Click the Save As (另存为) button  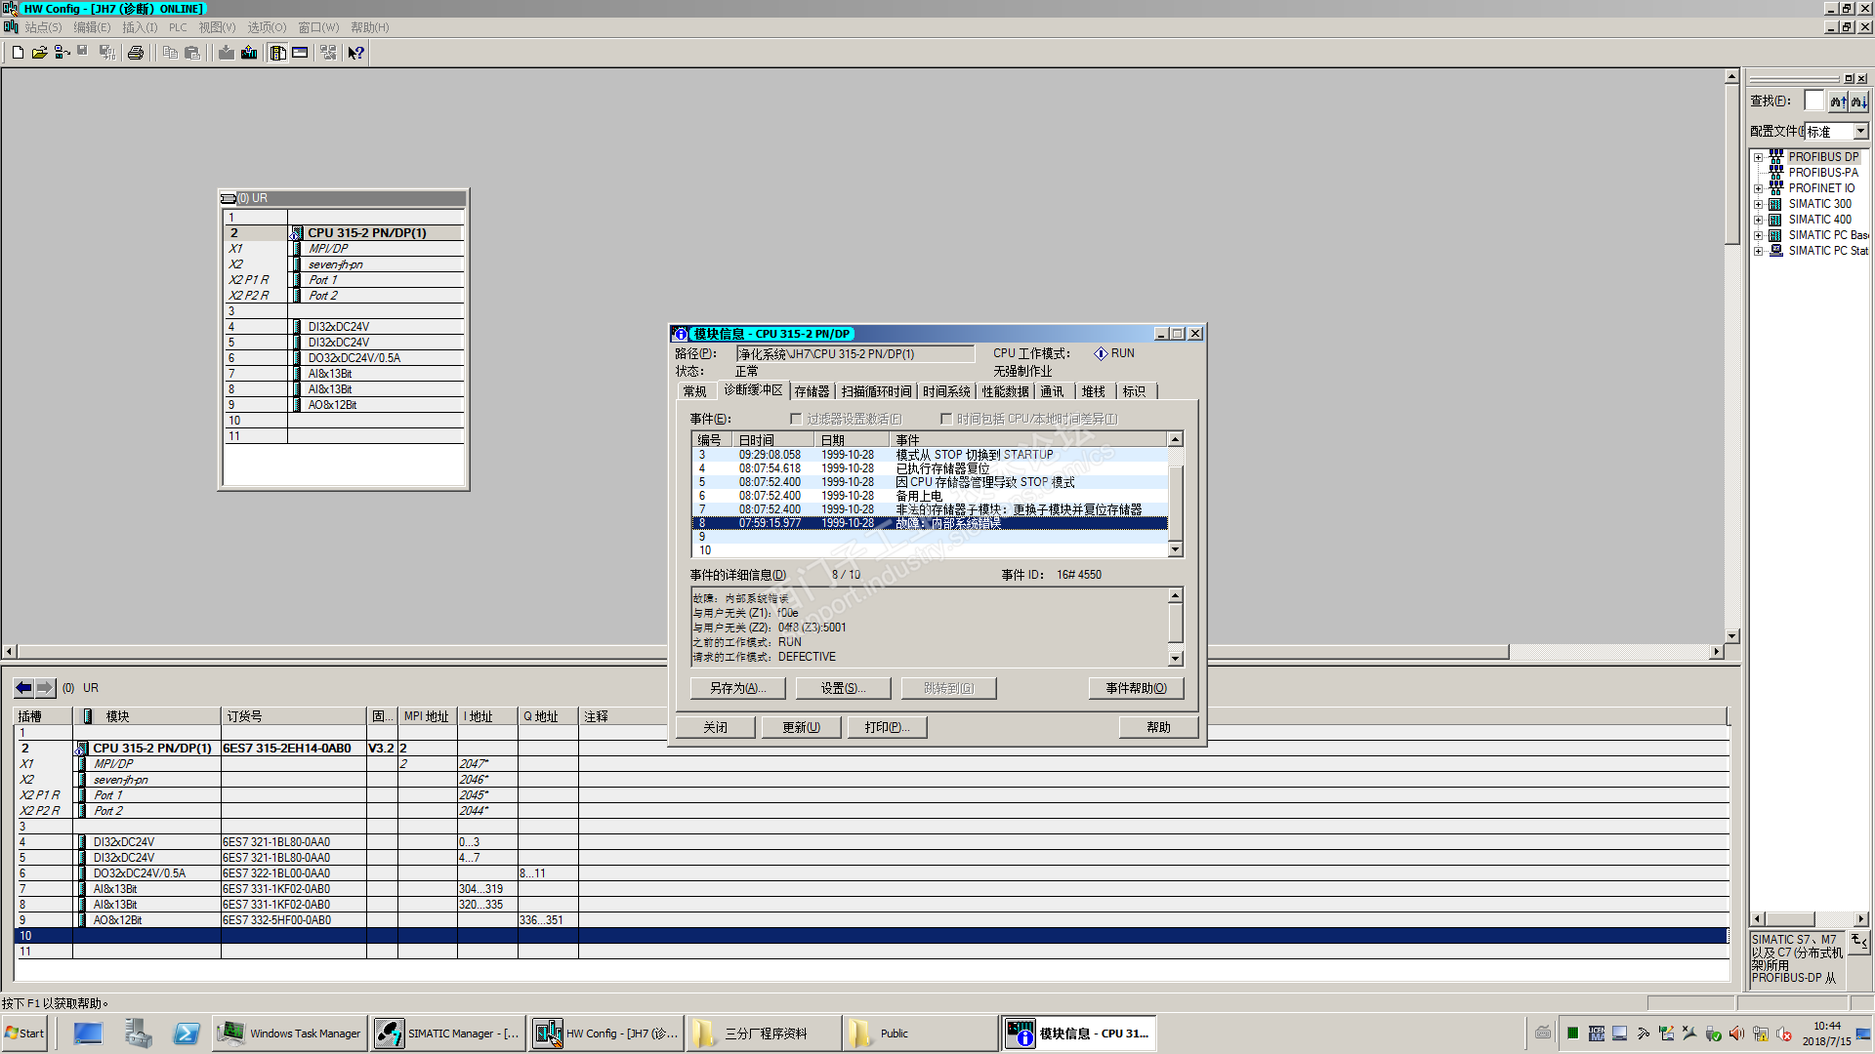tap(737, 688)
